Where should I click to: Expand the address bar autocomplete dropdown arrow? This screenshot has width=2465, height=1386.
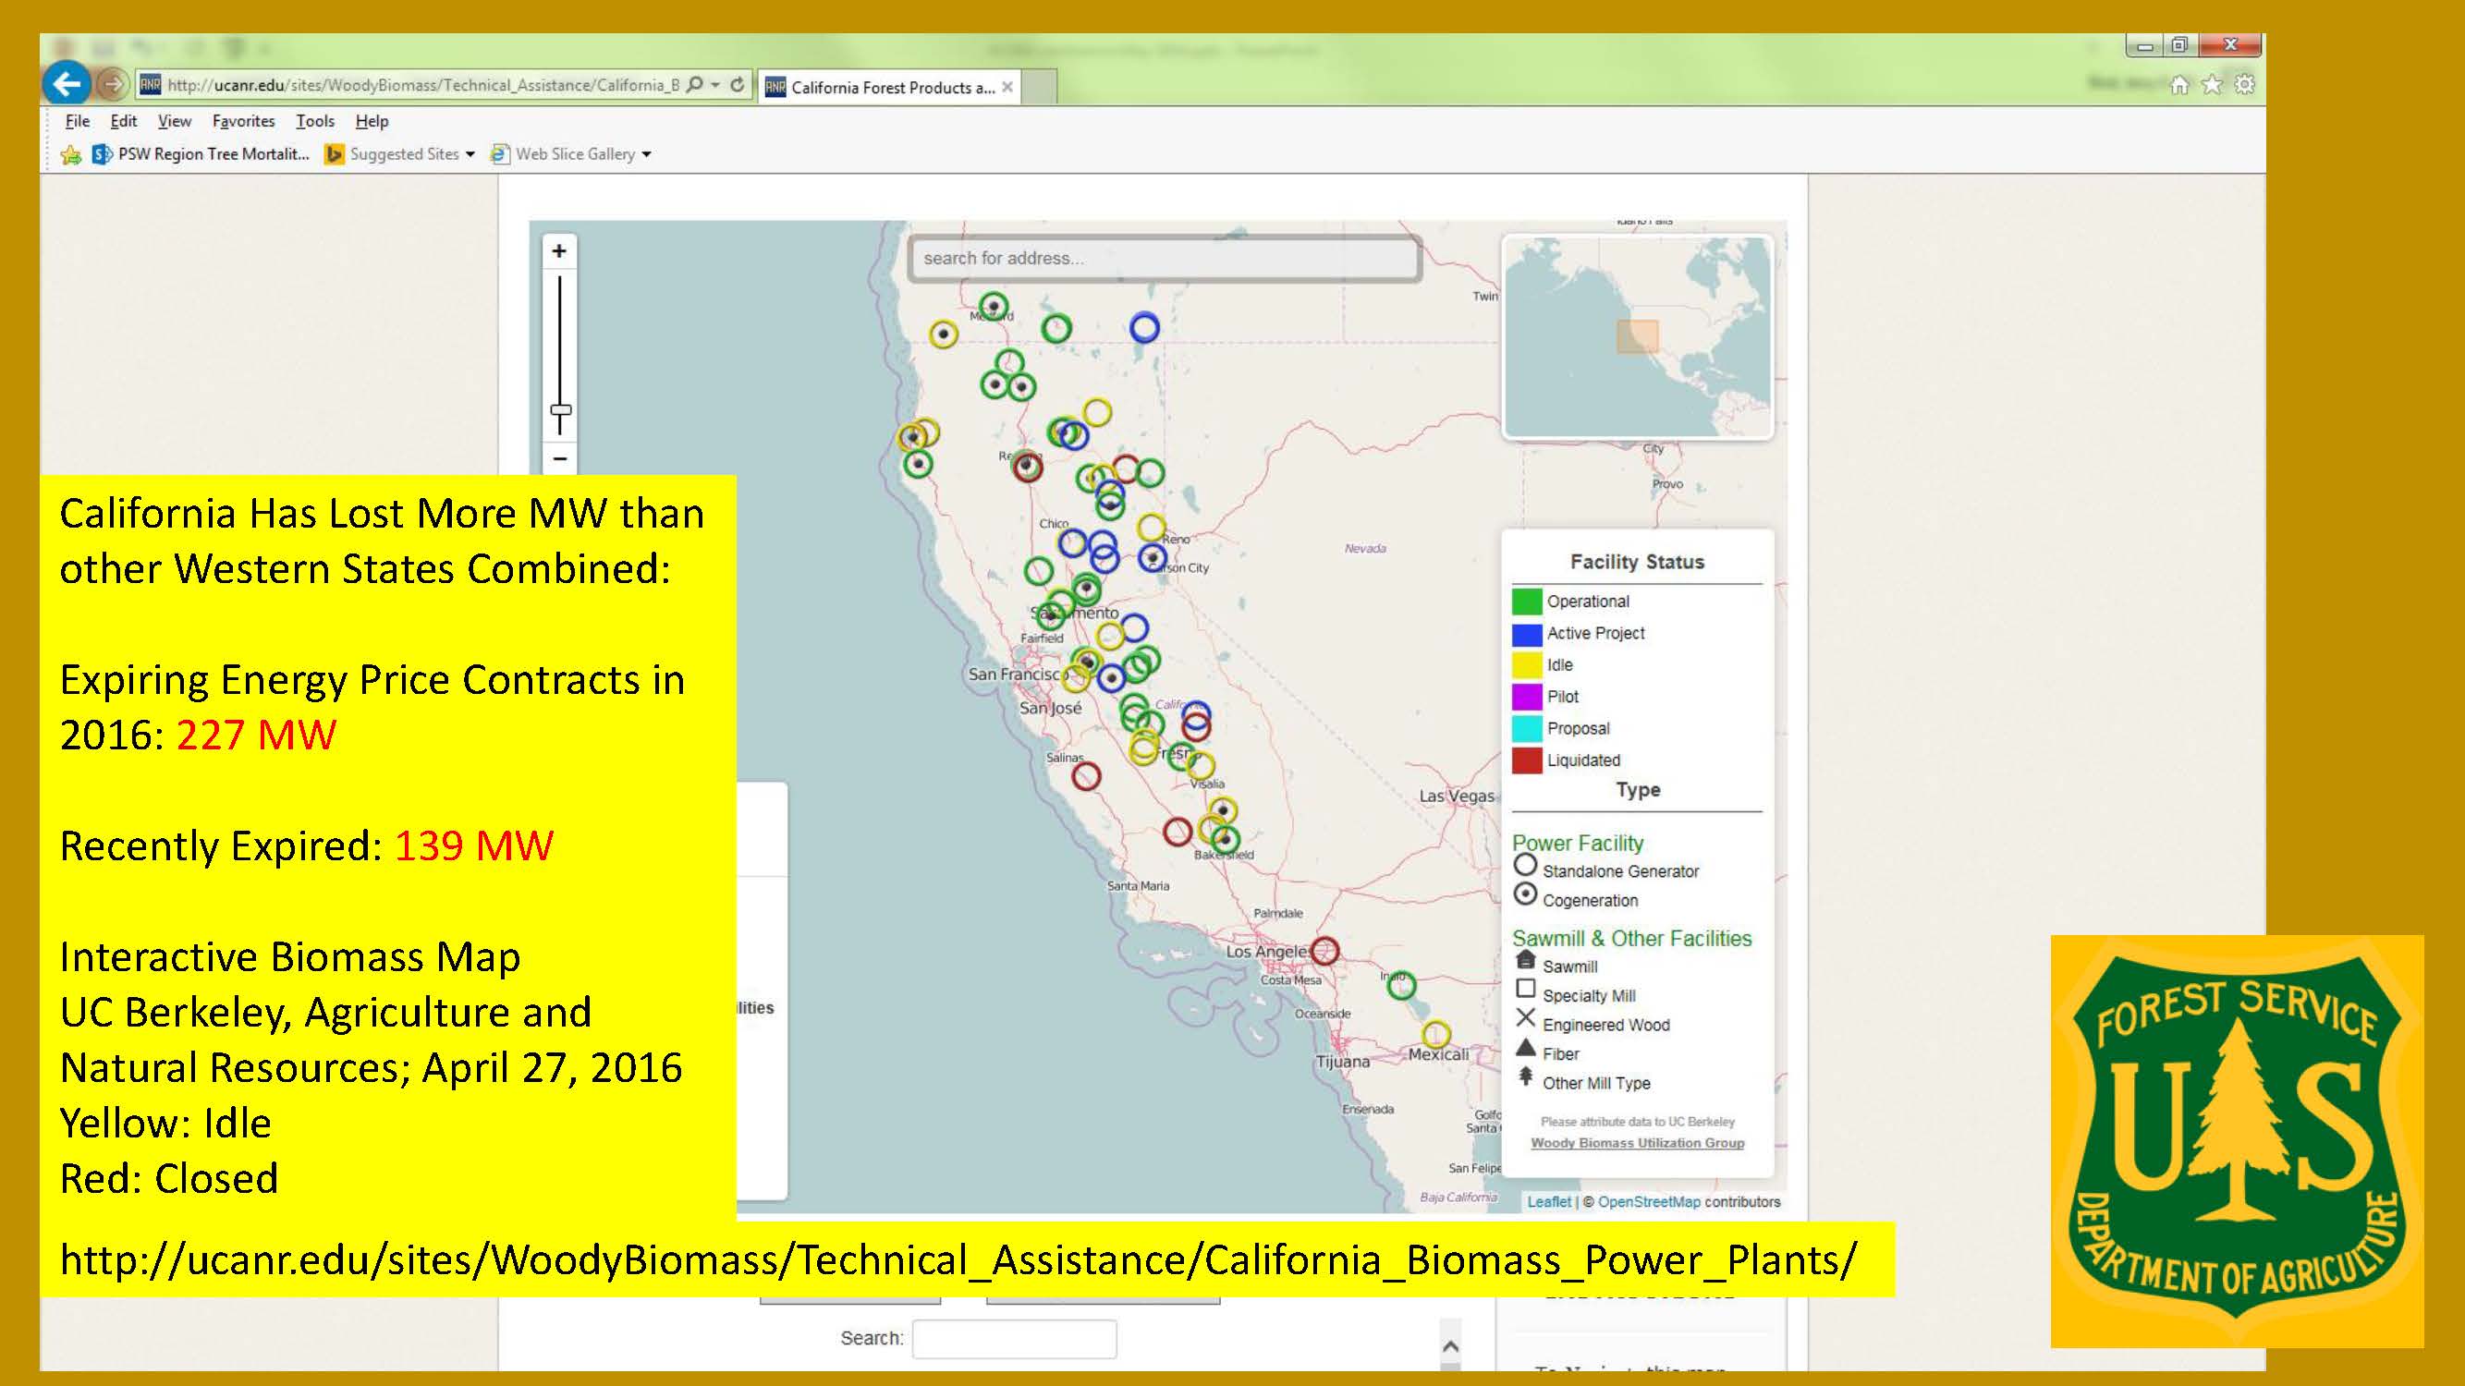(715, 84)
